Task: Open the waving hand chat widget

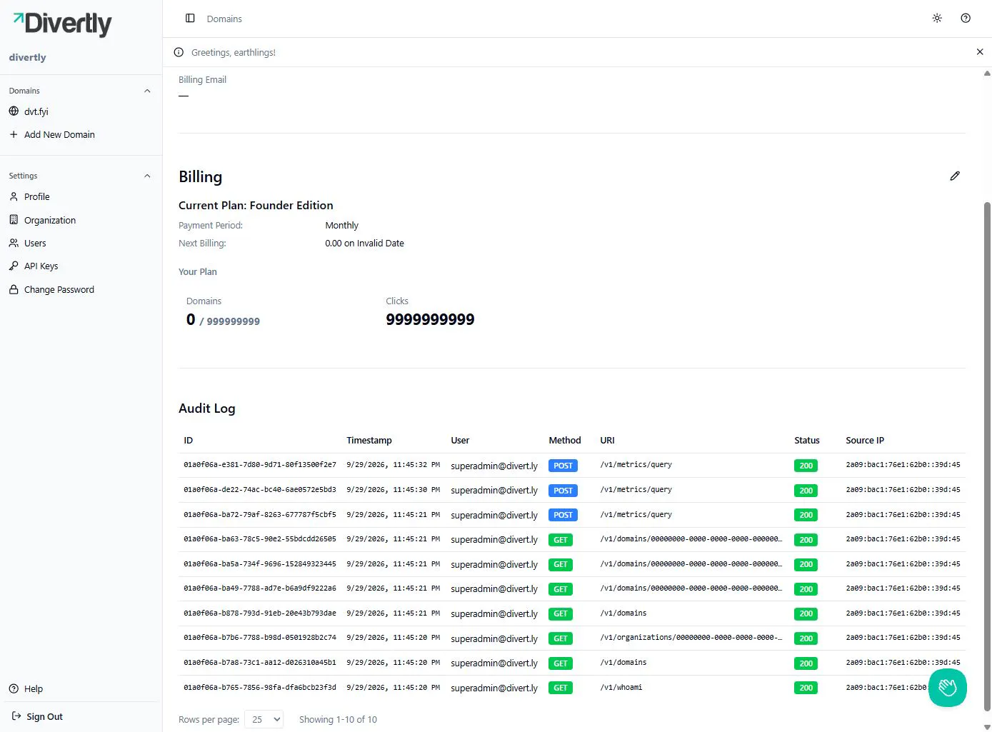Action: click(x=948, y=688)
